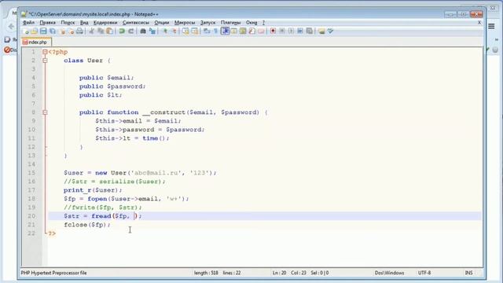Open the Опции menu
Viewport: 503px width, 283px height.
(162, 23)
